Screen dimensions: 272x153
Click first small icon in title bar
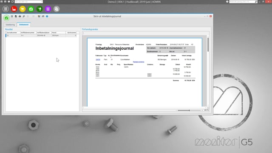2,2
